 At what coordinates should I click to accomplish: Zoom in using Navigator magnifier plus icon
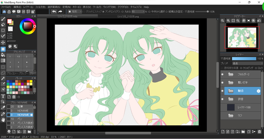(228, 21)
